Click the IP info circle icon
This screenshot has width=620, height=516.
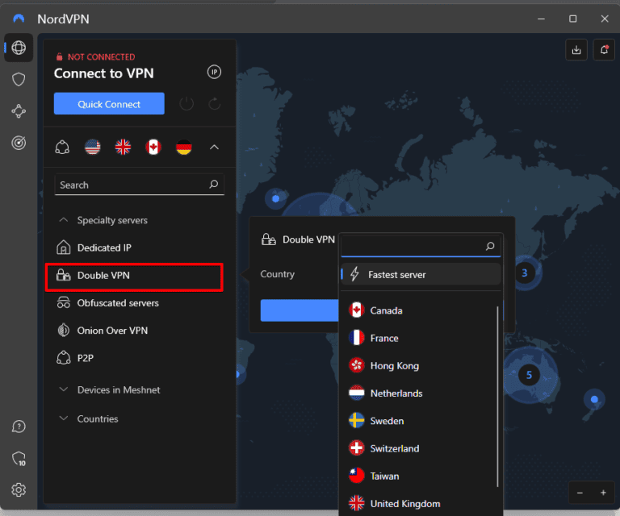(x=214, y=73)
